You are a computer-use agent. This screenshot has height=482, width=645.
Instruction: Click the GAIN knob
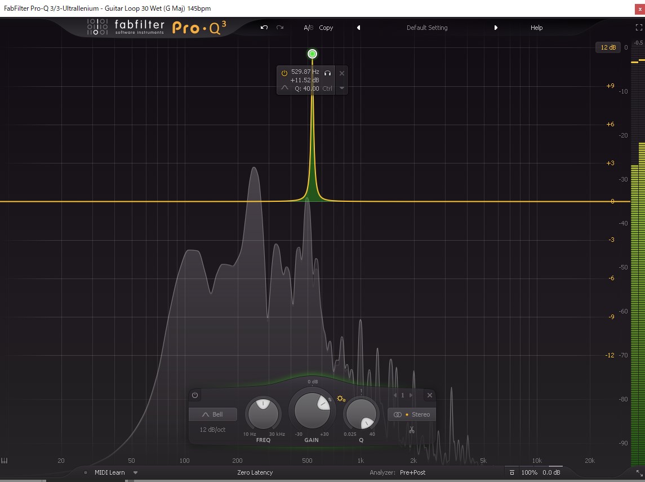coord(312,410)
